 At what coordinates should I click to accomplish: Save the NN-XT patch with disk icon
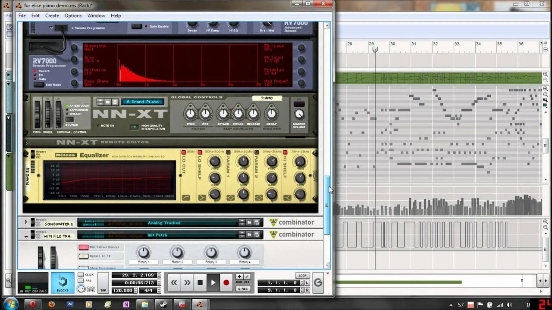point(115,102)
